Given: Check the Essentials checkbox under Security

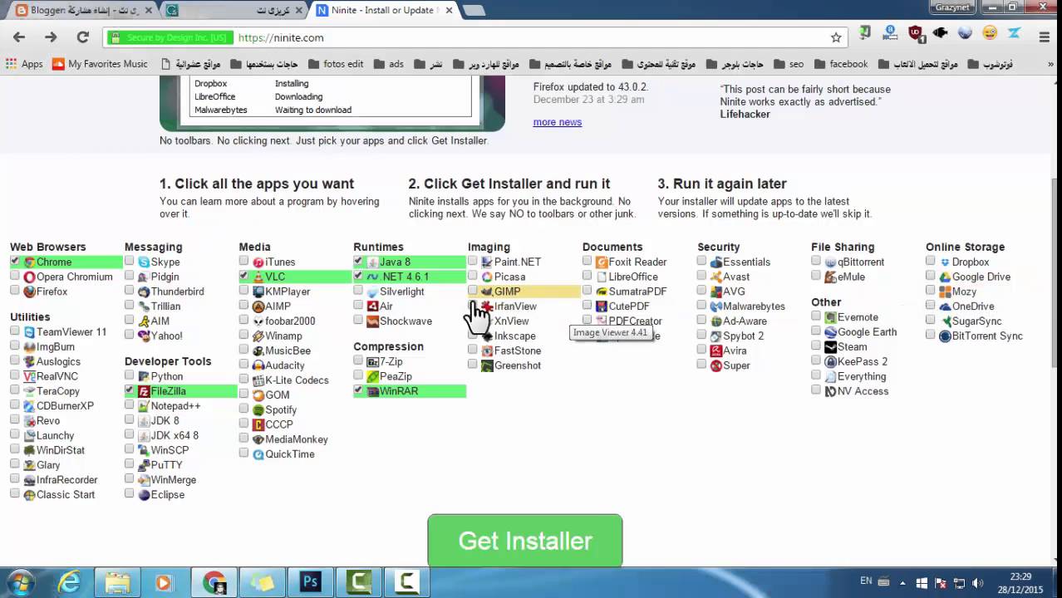Looking at the screenshot, I should pyautogui.click(x=702, y=261).
